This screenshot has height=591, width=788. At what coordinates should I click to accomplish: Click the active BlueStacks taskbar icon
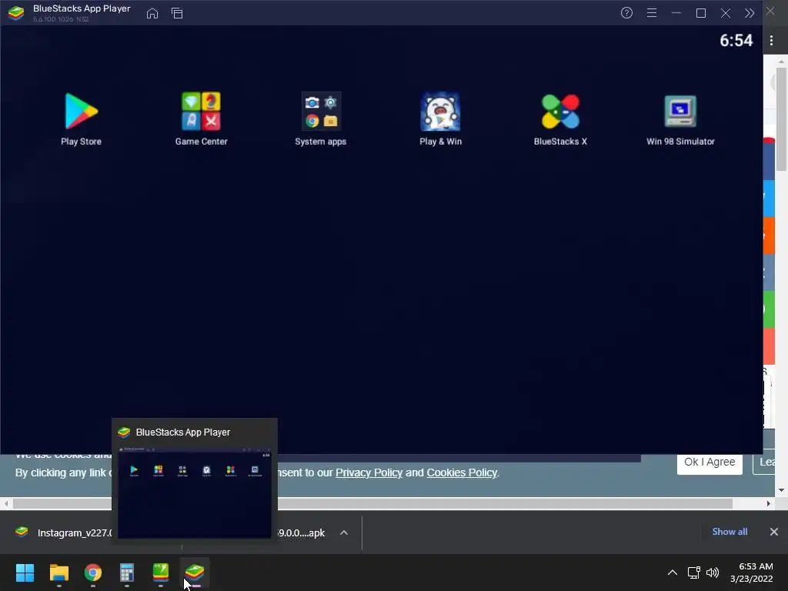coord(195,573)
